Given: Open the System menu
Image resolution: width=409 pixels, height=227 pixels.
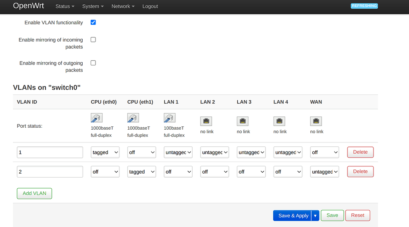Looking at the screenshot, I should (x=93, y=6).
